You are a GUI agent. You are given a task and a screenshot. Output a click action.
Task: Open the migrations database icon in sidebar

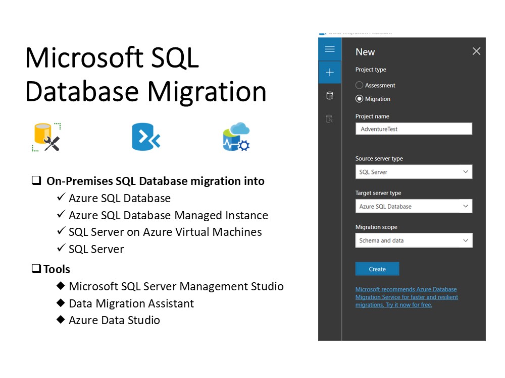click(329, 118)
